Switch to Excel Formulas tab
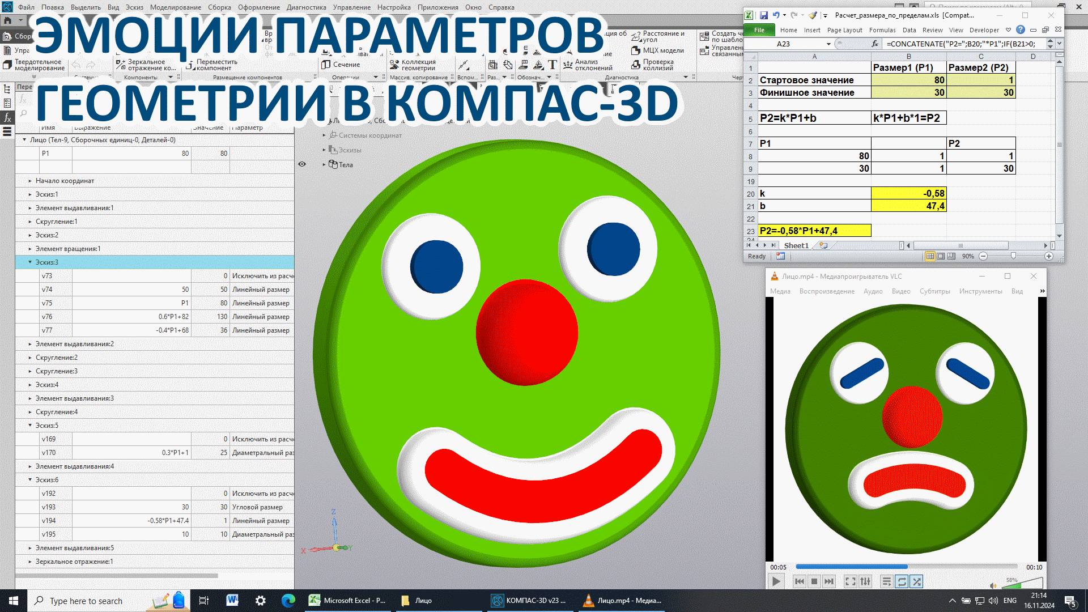The image size is (1088, 612). [x=882, y=30]
